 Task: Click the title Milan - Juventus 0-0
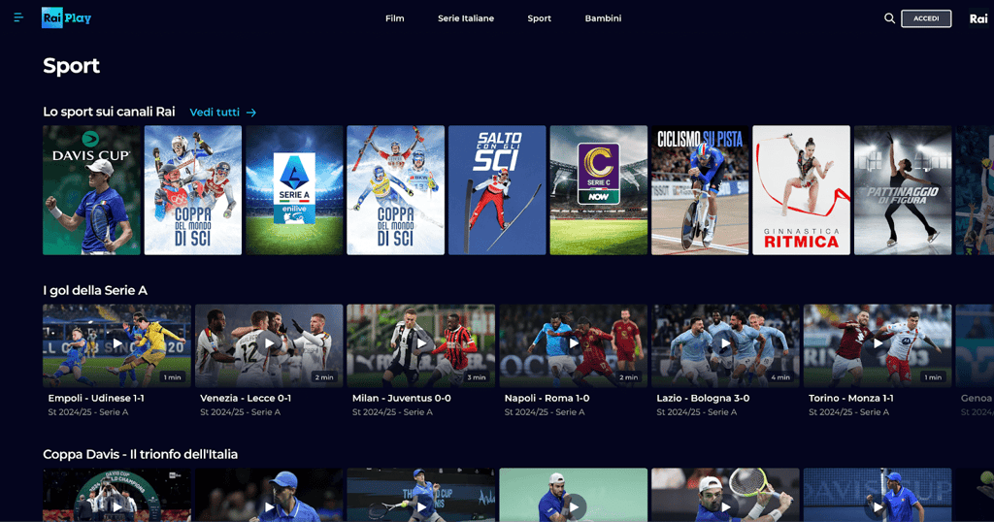[401, 398]
